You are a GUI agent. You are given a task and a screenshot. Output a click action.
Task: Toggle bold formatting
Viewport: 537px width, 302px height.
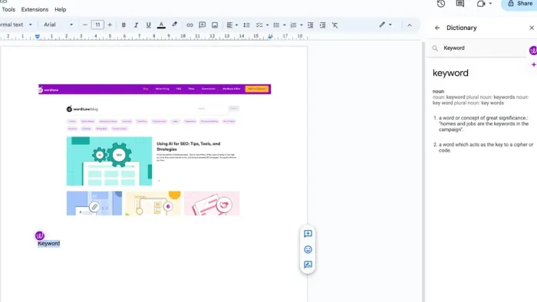(124, 25)
